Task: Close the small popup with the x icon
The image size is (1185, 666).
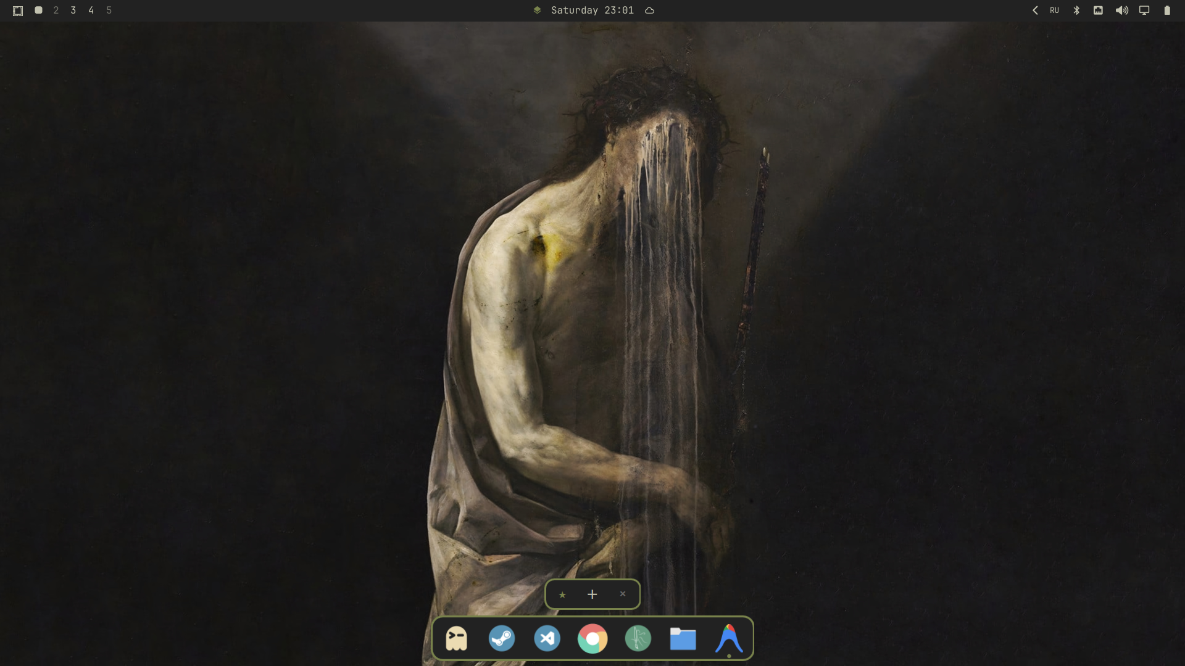Action: point(623,594)
